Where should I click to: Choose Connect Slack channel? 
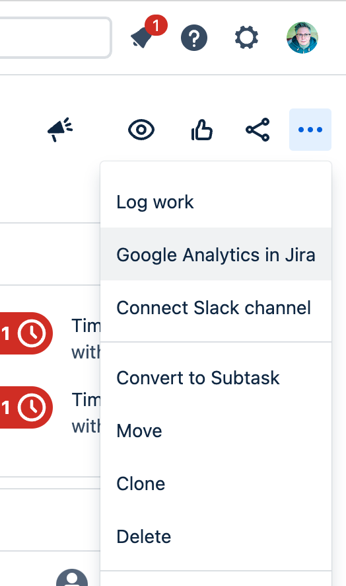point(216,308)
